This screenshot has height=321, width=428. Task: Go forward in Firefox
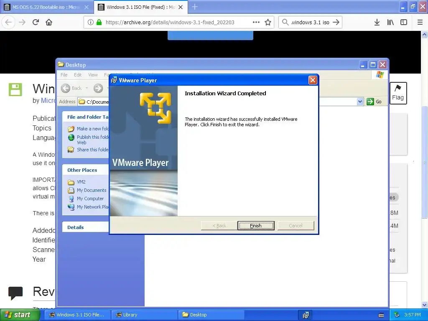(23, 23)
